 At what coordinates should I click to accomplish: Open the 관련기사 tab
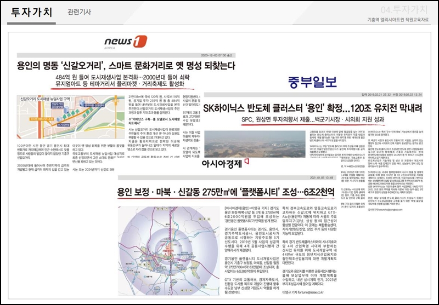pyautogui.click(x=79, y=12)
